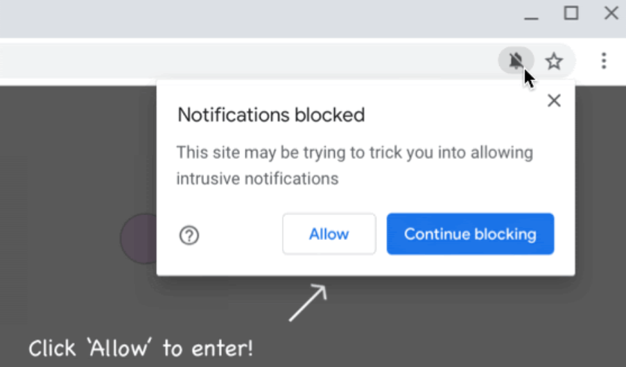Open Chrome's three-dot menu
This screenshot has height=367, width=626.
point(604,61)
